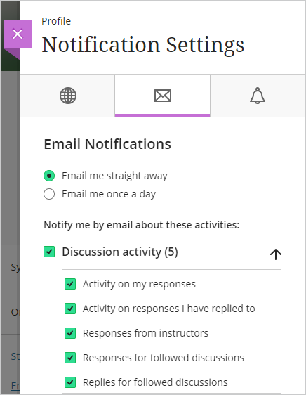Uncheck Replies for followed discussions
This screenshot has width=306, height=395.
pyautogui.click(x=70, y=382)
